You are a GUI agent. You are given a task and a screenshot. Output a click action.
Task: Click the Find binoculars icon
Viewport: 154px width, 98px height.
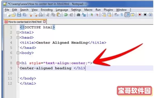(78, 15)
